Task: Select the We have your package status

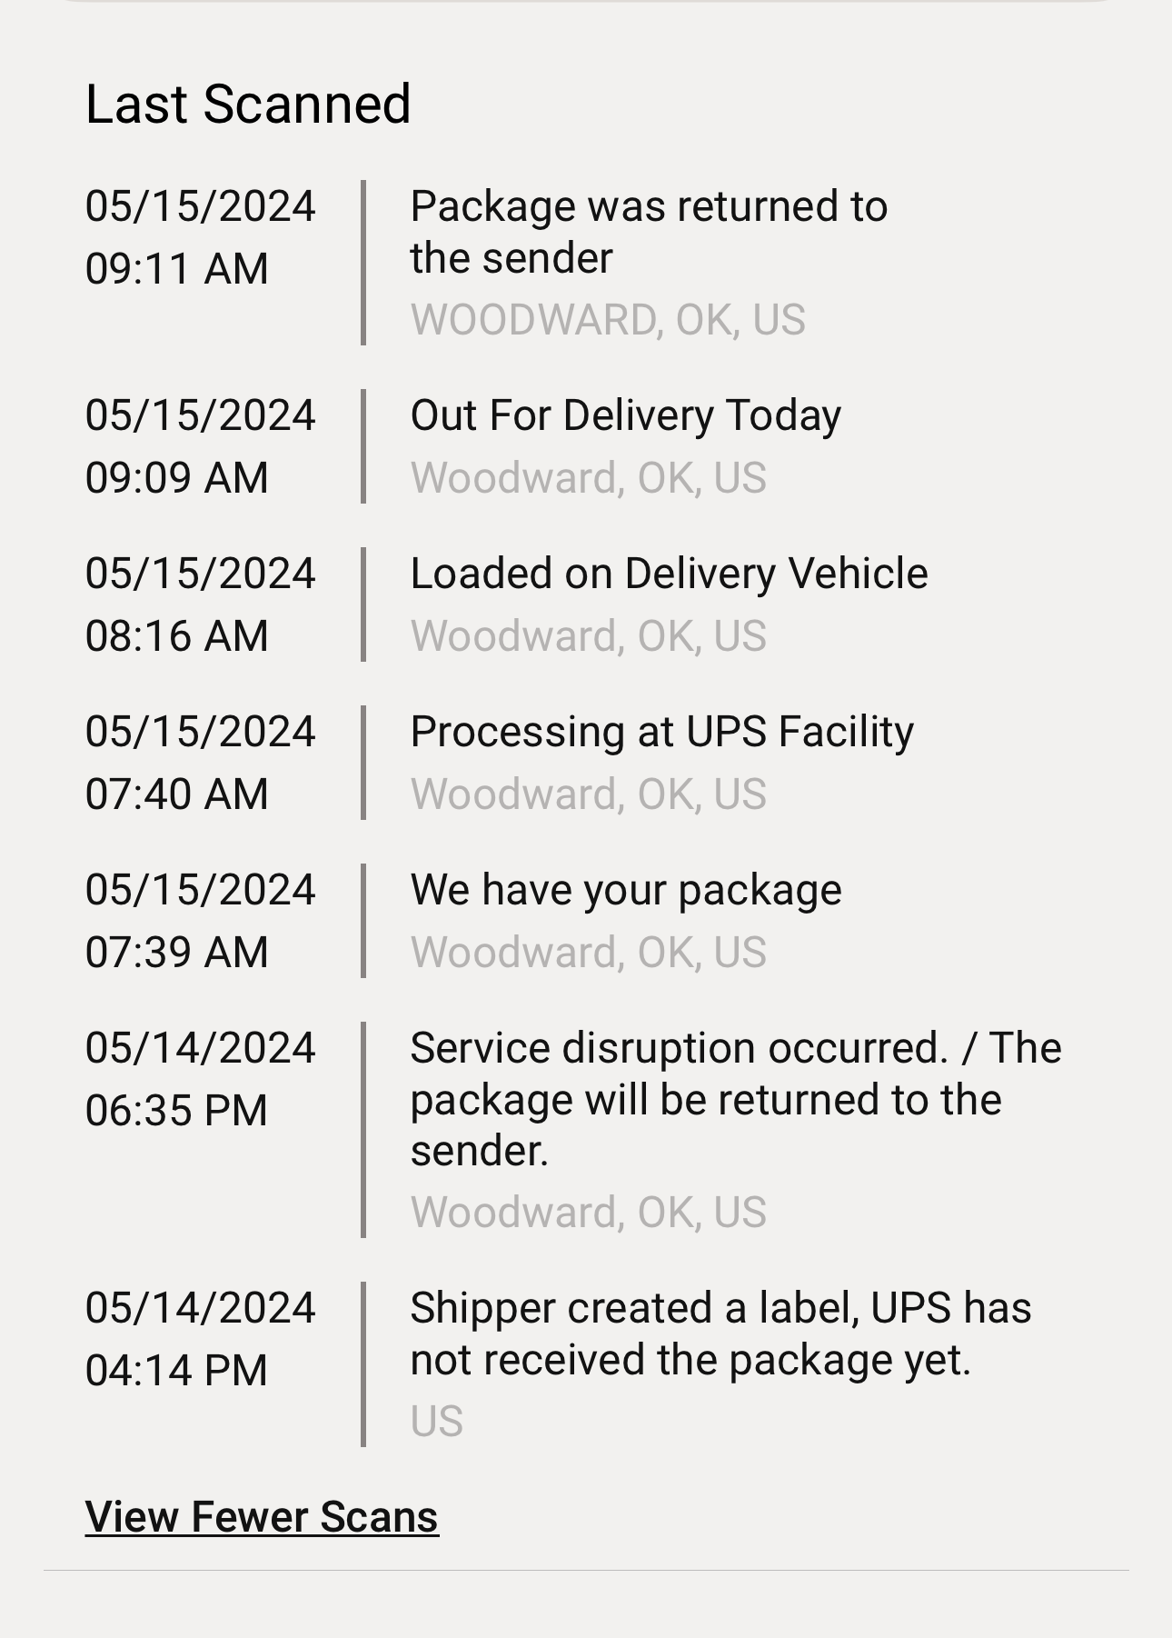Action: click(x=626, y=890)
